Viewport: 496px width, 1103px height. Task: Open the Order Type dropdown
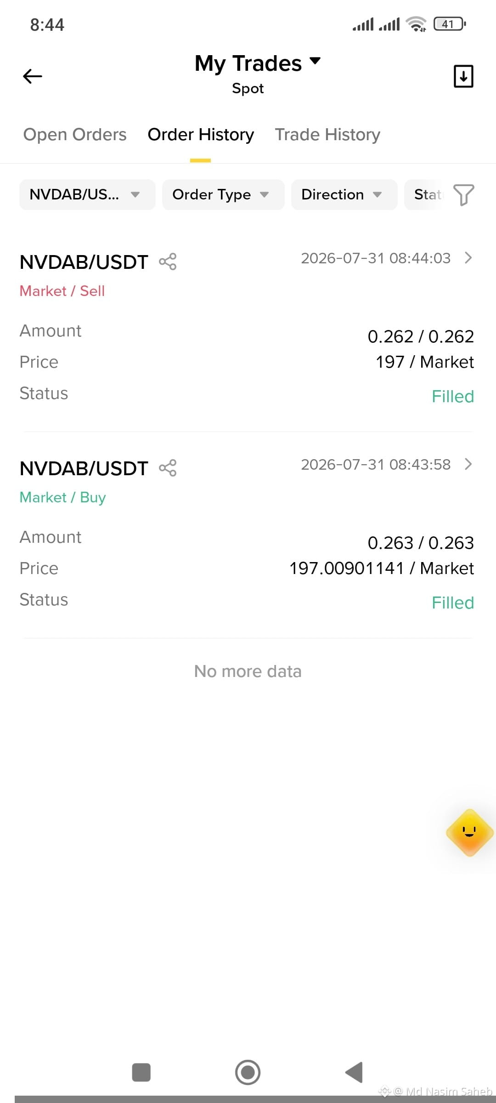[223, 195]
